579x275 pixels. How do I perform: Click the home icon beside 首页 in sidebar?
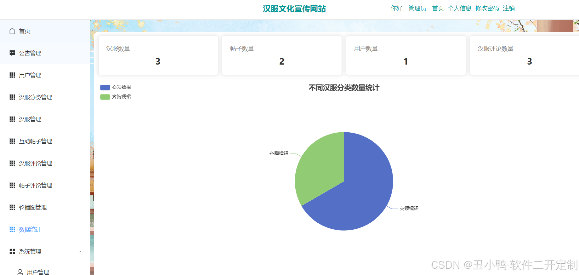(12, 31)
